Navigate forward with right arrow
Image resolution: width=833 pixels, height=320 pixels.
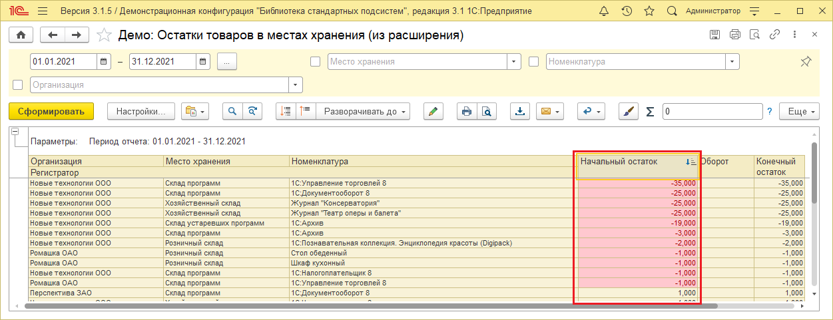tap(77, 35)
